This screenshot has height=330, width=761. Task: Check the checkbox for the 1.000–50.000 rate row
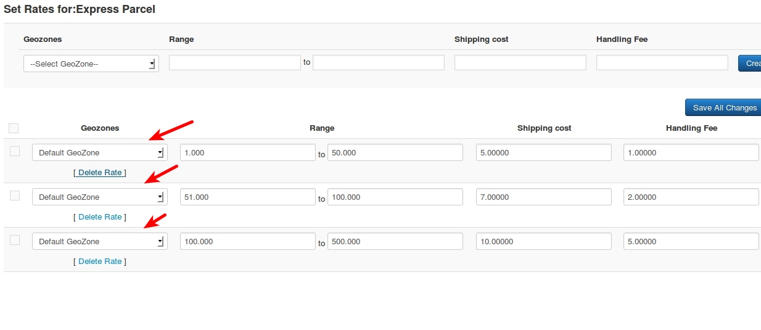pos(15,151)
